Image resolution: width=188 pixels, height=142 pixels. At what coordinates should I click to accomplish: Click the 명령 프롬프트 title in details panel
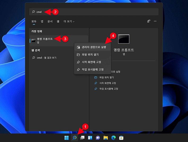[x=124, y=50]
